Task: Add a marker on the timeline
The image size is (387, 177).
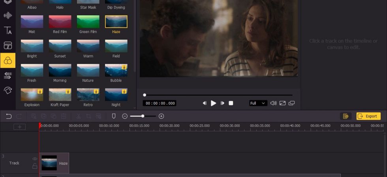Action: coord(114,116)
